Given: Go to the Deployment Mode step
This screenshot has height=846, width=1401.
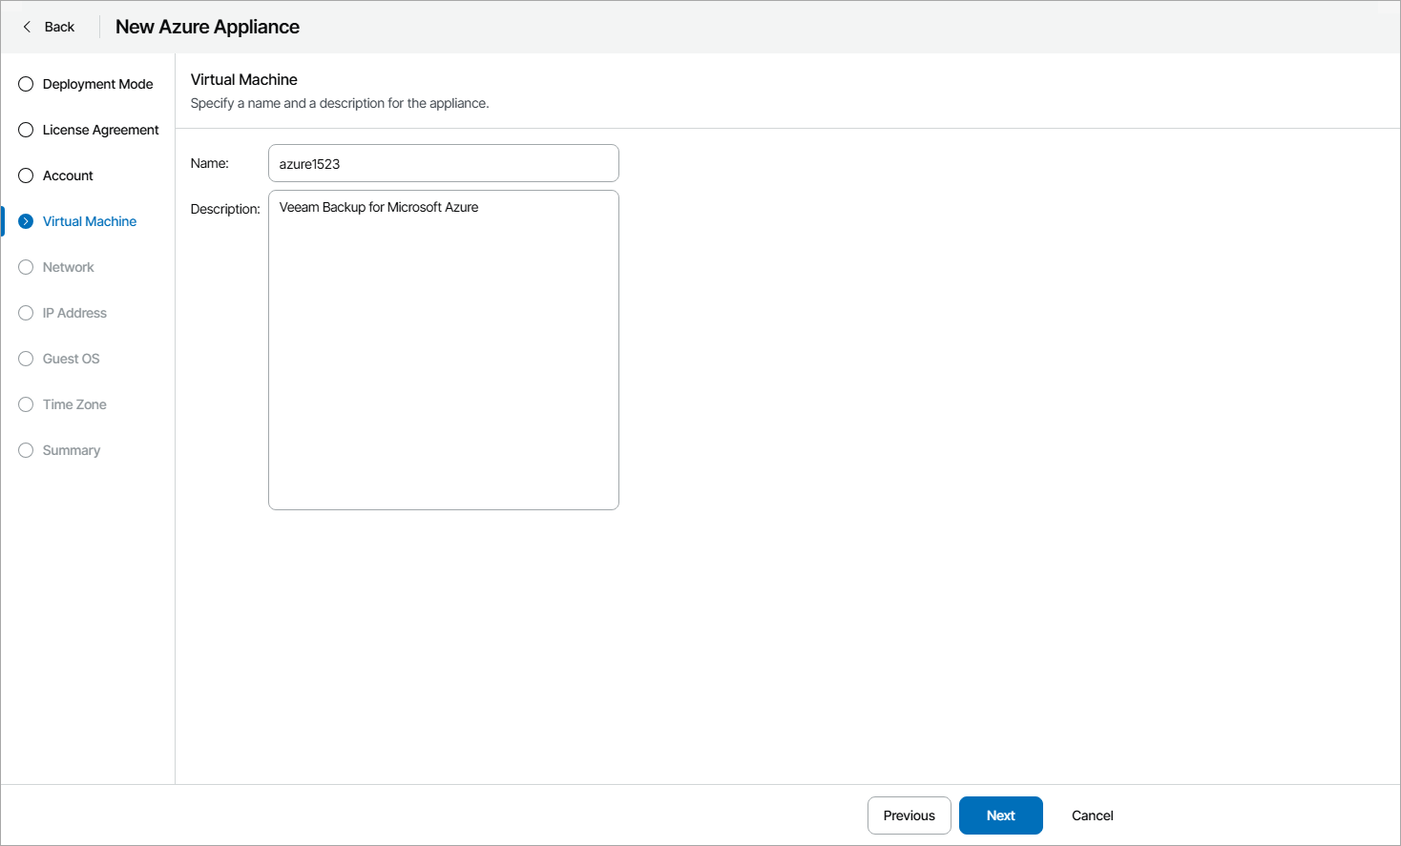Looking at the screenshot, I should pyautogui.click(x=97, y=84).
